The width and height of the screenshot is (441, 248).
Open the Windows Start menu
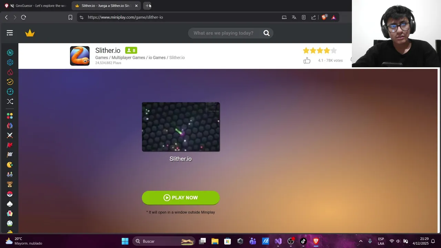[x=125, y=241]
